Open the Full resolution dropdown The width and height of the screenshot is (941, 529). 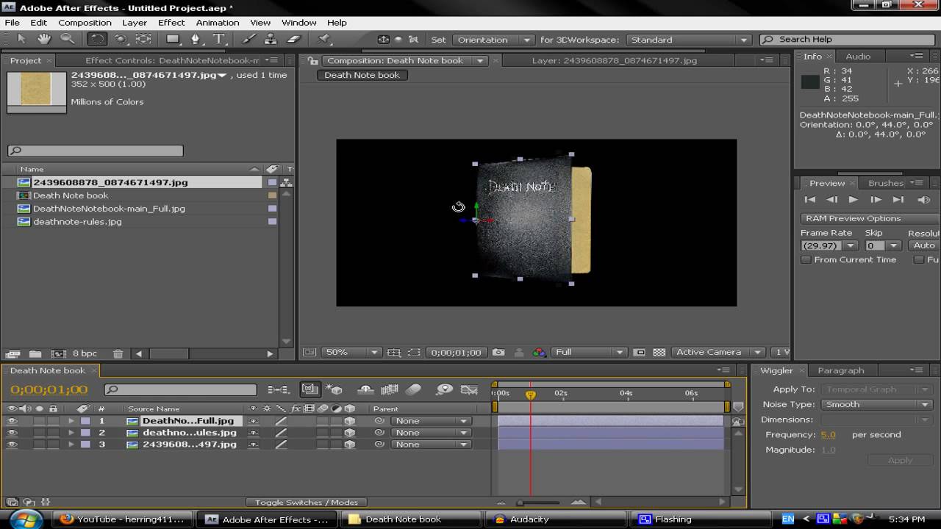(x=589, y=353)
